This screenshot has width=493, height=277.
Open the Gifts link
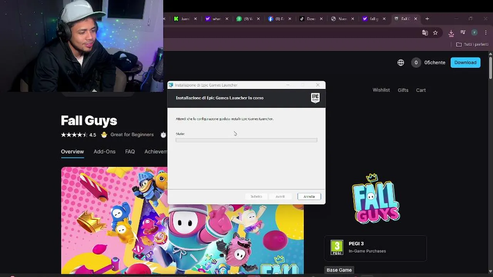[403, 90]
